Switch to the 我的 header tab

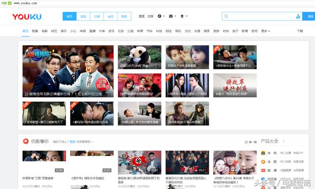[x=124, y=16]
